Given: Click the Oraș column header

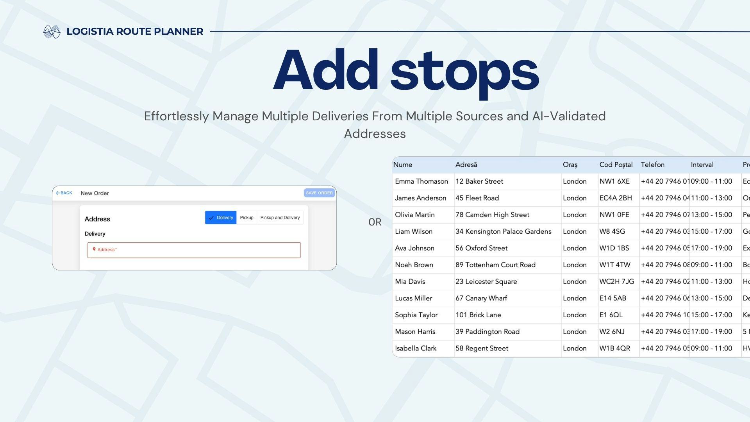Looking at the screenshot, I should (x=580, y=165).
